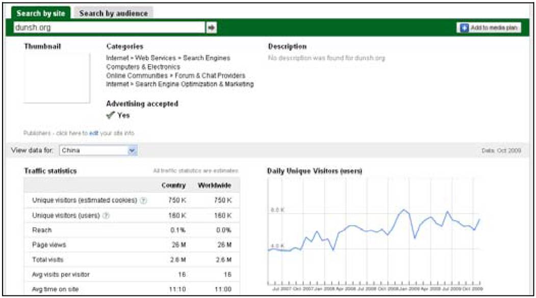Click help icon beside Unique visitors (users)

[x=106, y=216]
